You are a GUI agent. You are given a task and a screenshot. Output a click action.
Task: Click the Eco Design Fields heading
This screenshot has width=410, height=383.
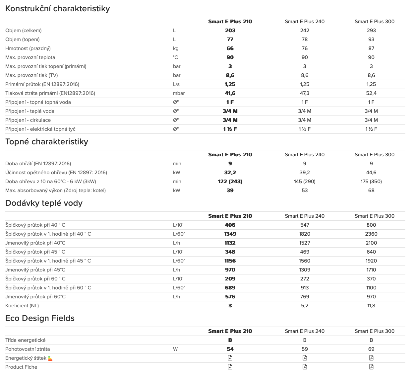(40, 318)
